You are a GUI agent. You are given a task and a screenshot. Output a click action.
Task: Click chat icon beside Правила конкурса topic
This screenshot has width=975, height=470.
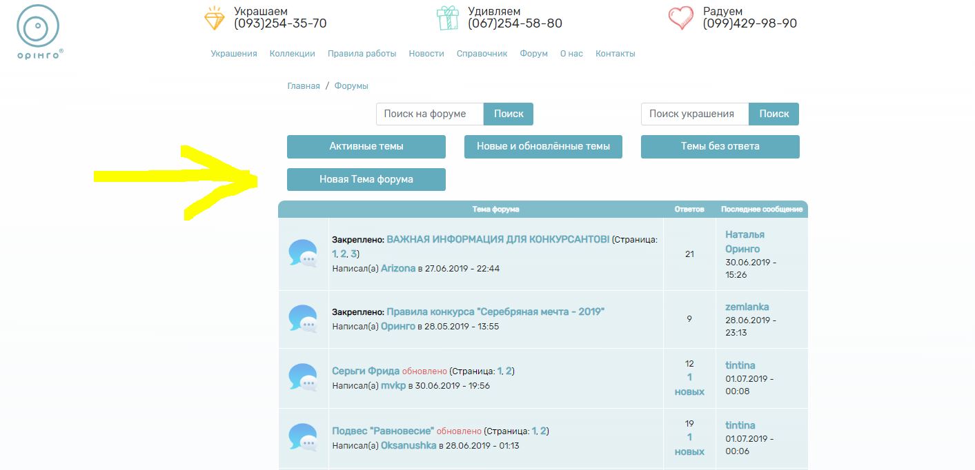click(303, 318)
